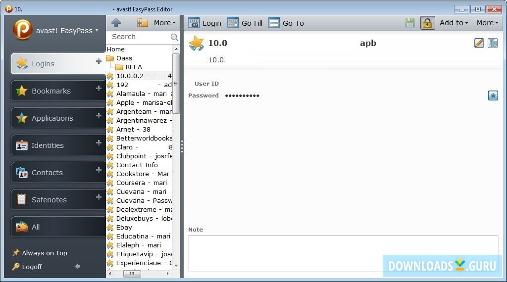507x282 pixels.
Task: Add a new login with plus
Action: click(x=99, y=61)
